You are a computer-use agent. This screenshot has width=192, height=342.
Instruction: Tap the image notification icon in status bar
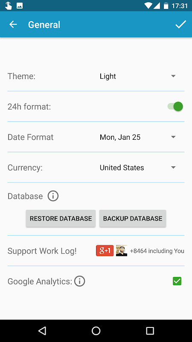[20, 6]
